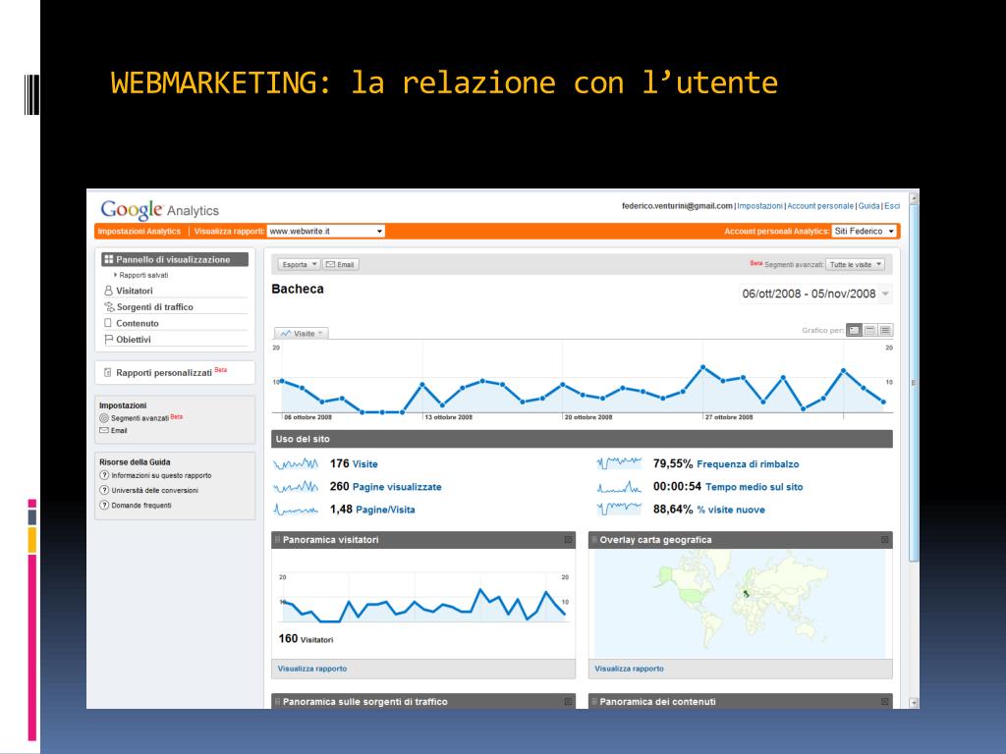Close the Panoramica dei contenuti widget
Screen dimensions: 1006x754
[885, 701]
